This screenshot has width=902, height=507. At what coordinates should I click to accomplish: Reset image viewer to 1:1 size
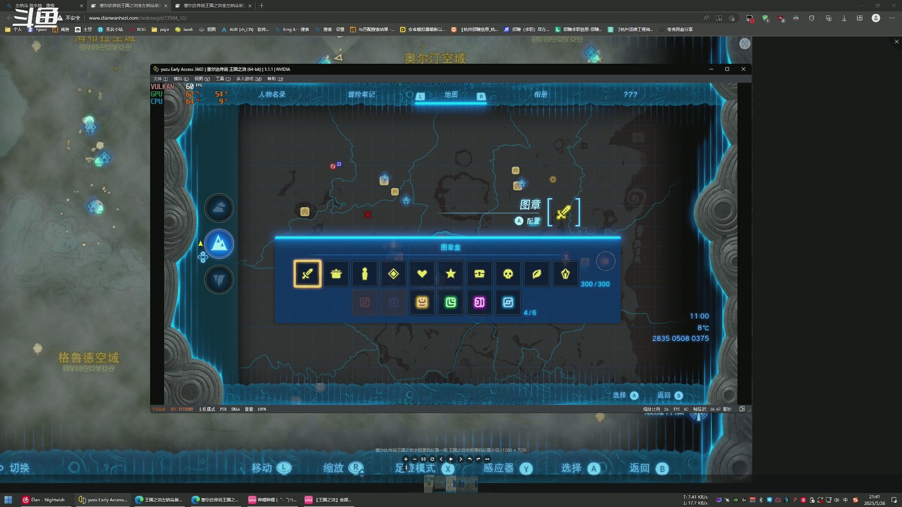pyautogui.click(x=423, y=459)
